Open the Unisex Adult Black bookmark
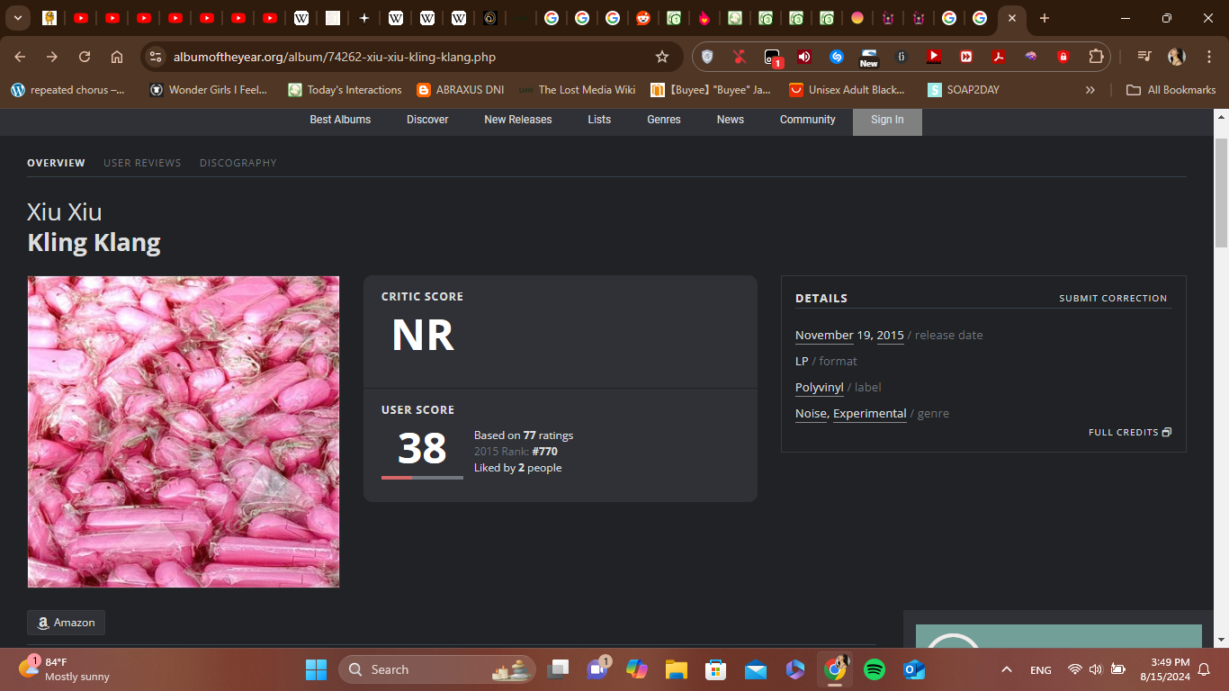The image size is (1229, 691). [x=848, y=90]
